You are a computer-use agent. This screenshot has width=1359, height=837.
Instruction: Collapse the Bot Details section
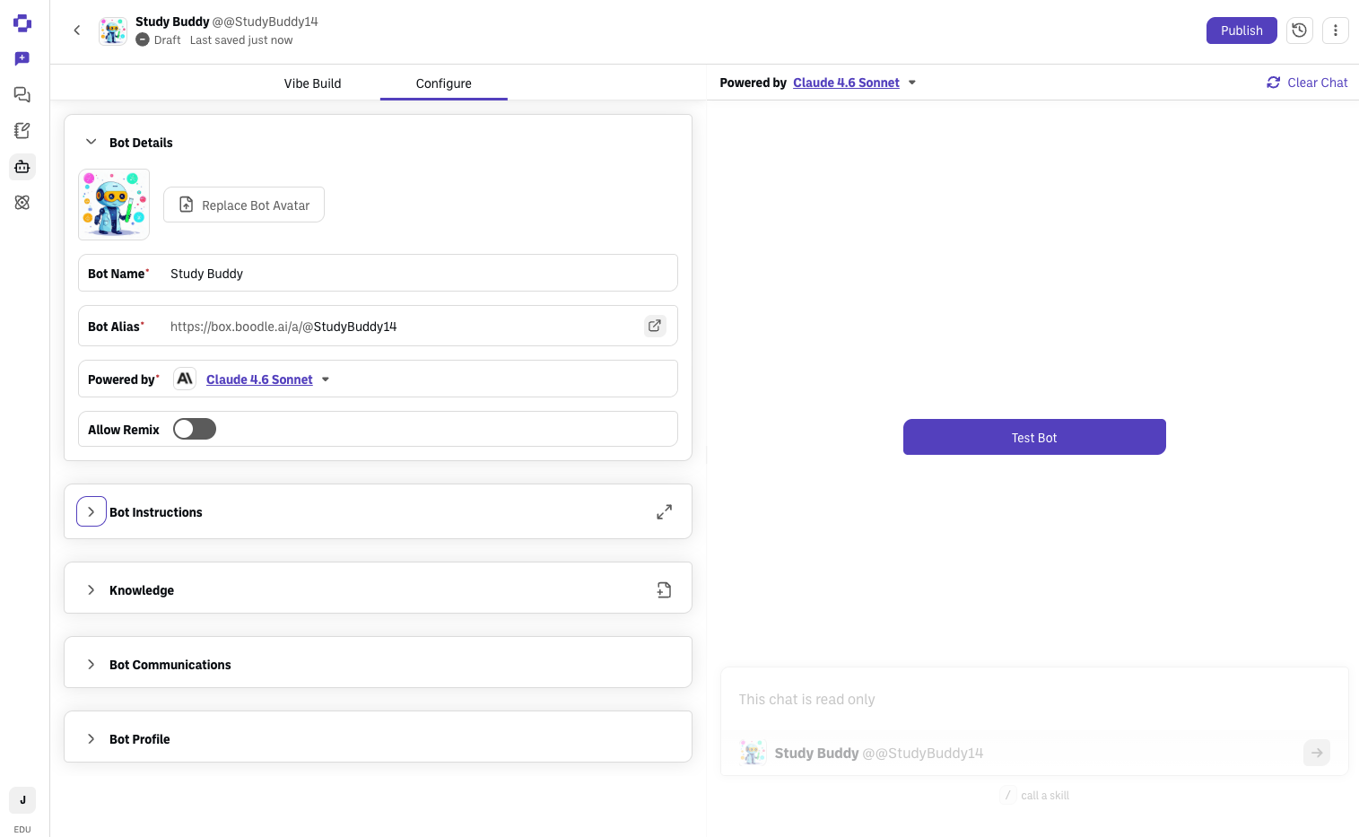click(91, 142)
